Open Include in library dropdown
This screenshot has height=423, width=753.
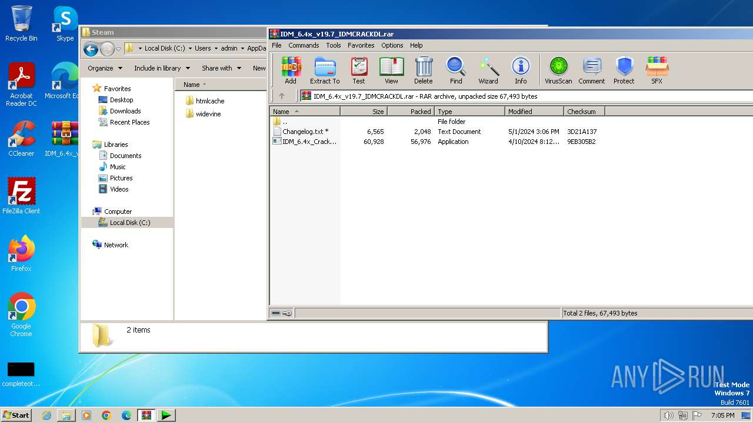point(162,68)
